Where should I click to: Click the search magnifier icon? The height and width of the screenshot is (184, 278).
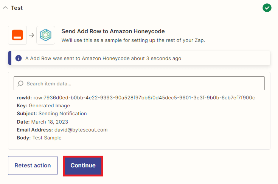(20, 83)
